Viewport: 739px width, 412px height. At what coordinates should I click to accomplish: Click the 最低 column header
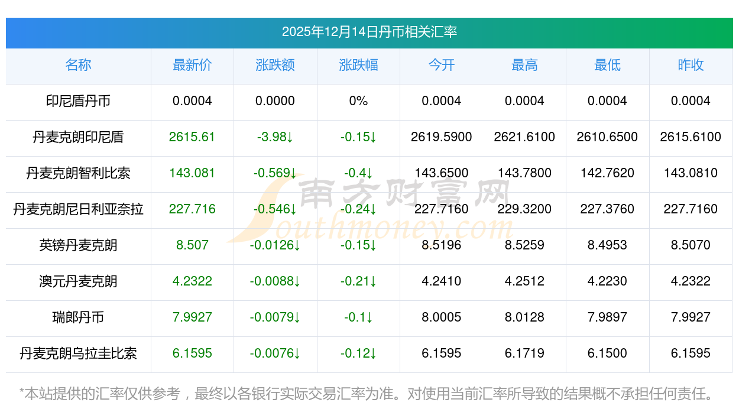(607, 65)
